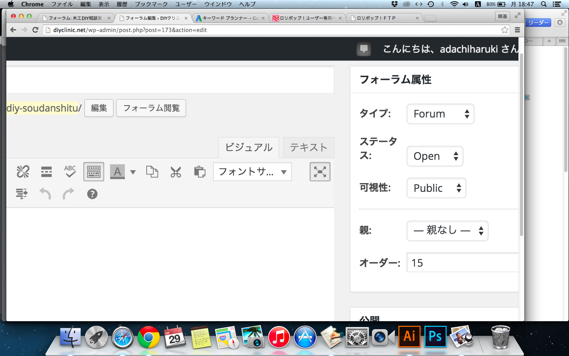This screenshot has height=356, width=569.
Task: Click the clipboard Paste icon
Action: [200, 172]
